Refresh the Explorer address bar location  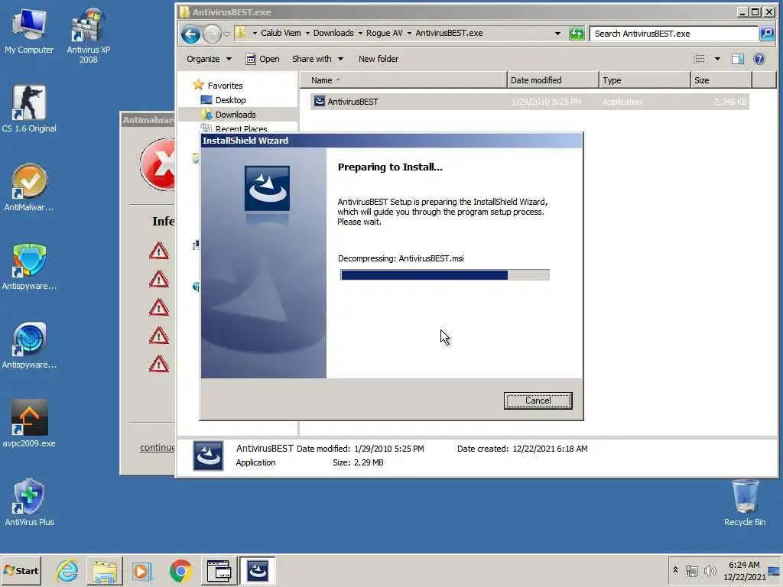click(577, 34)
